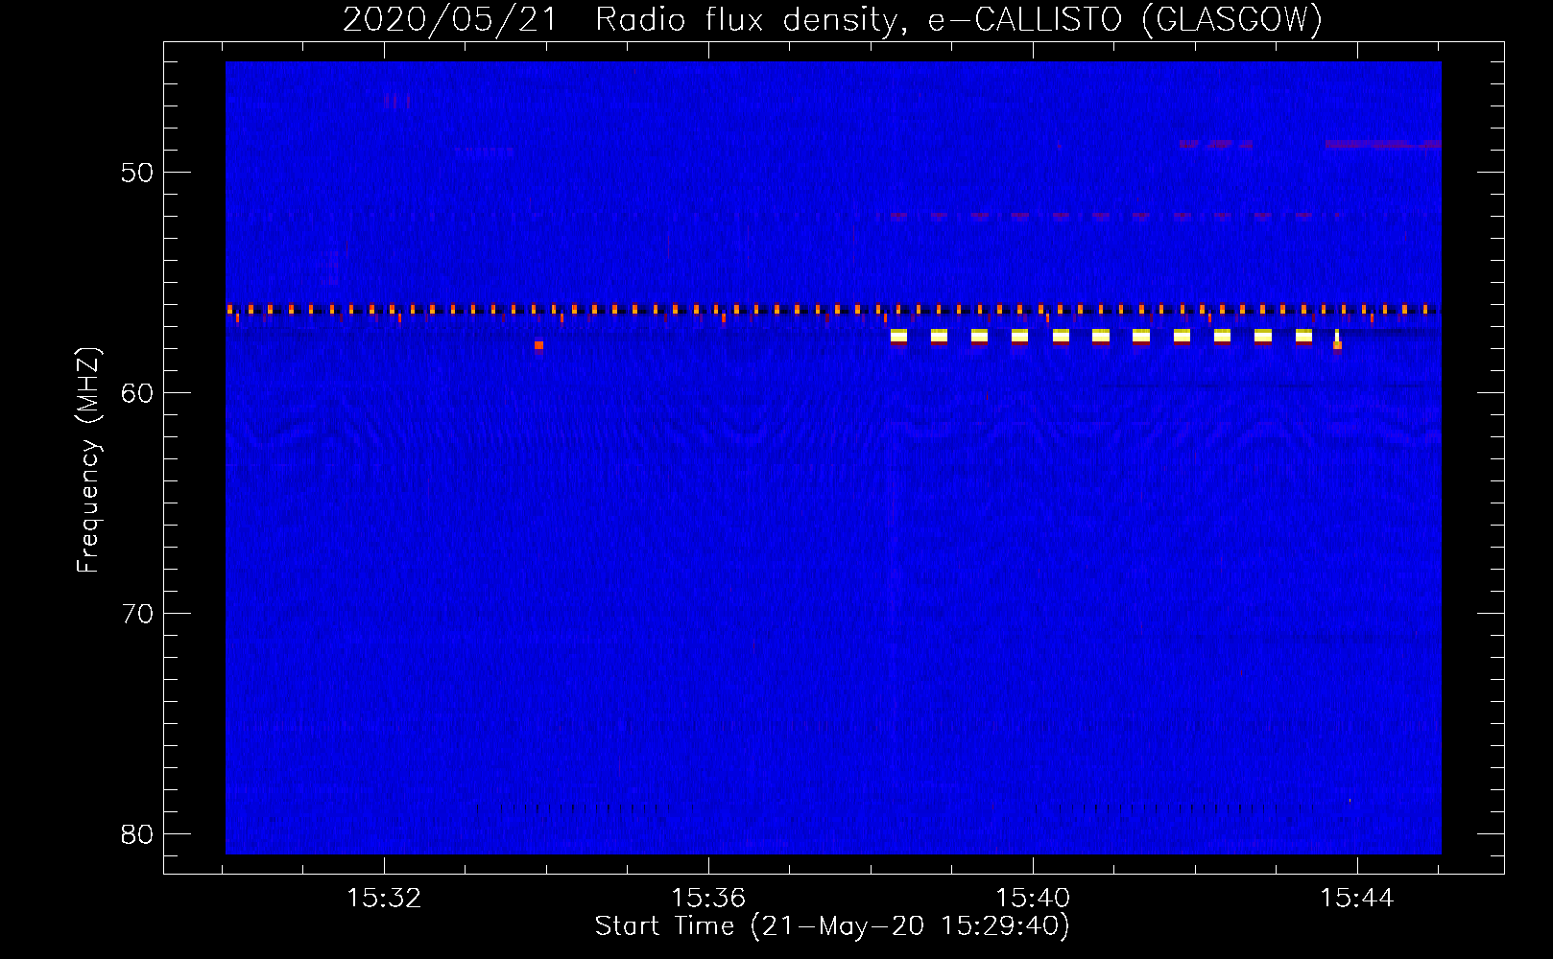The image size is (1553, 959).
Task: Click the first bright white-yellow burst block
Action: (898, 336)
